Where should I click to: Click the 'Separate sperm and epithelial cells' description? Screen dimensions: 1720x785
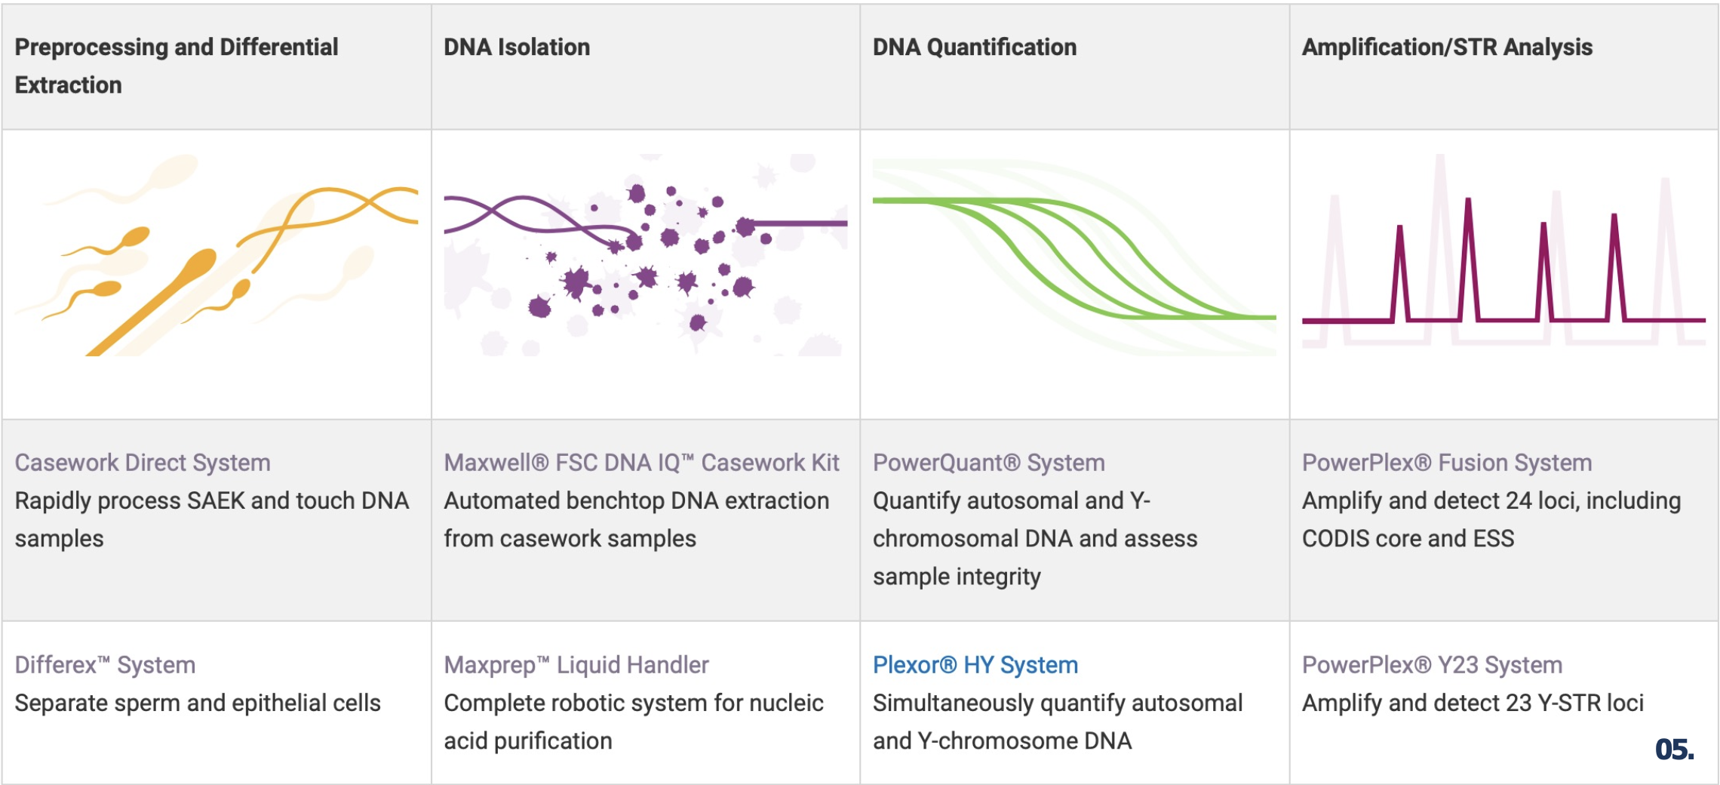click(x=198, y=703)
